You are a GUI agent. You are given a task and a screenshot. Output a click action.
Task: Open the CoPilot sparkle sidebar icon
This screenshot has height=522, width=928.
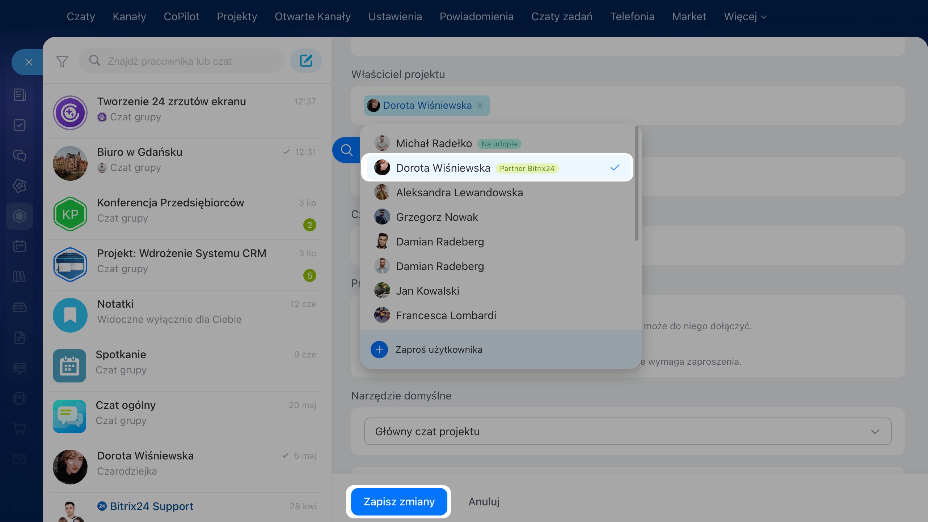(x=20, y=186)
